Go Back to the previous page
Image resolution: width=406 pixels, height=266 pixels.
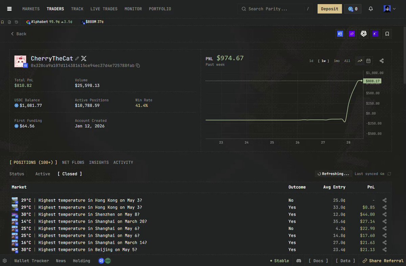(19, 34)
